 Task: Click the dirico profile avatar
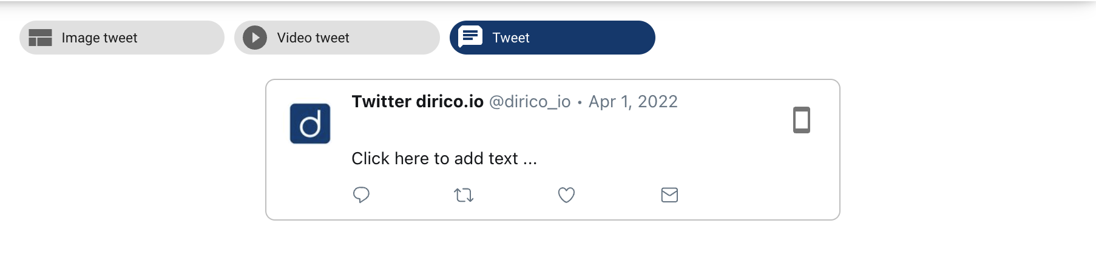(310, 124)
